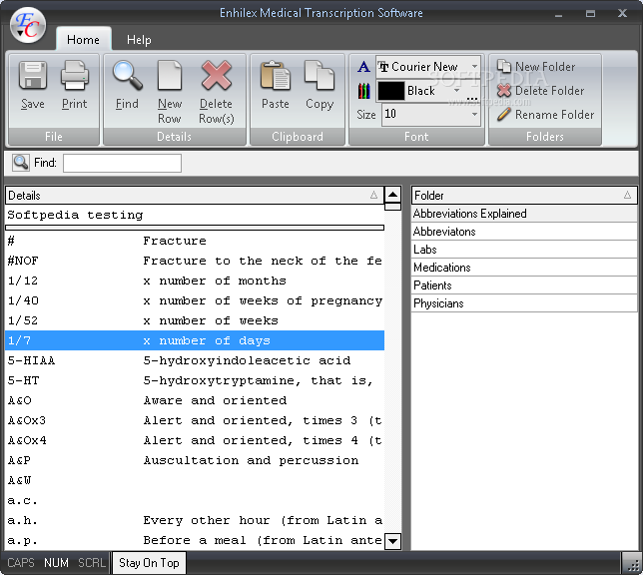Click the Print printer icon
This screenshot has height=575, width=643.
74,76
